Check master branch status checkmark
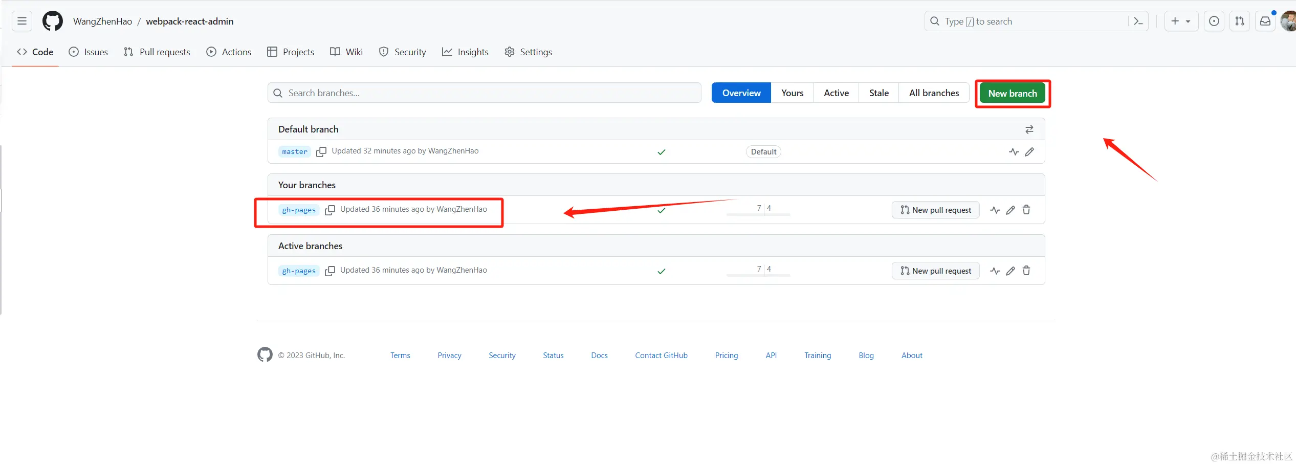1296x465 pixels. [x=662, y=152]
